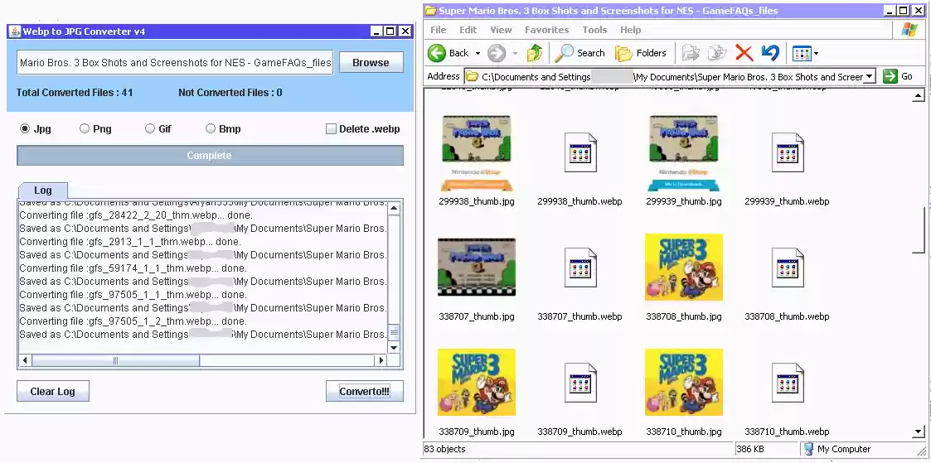Select the 338708_thumb.jpg Mario thumbnail
The width and height of the screenshot is (931, 463).
(x=683, y=268)
